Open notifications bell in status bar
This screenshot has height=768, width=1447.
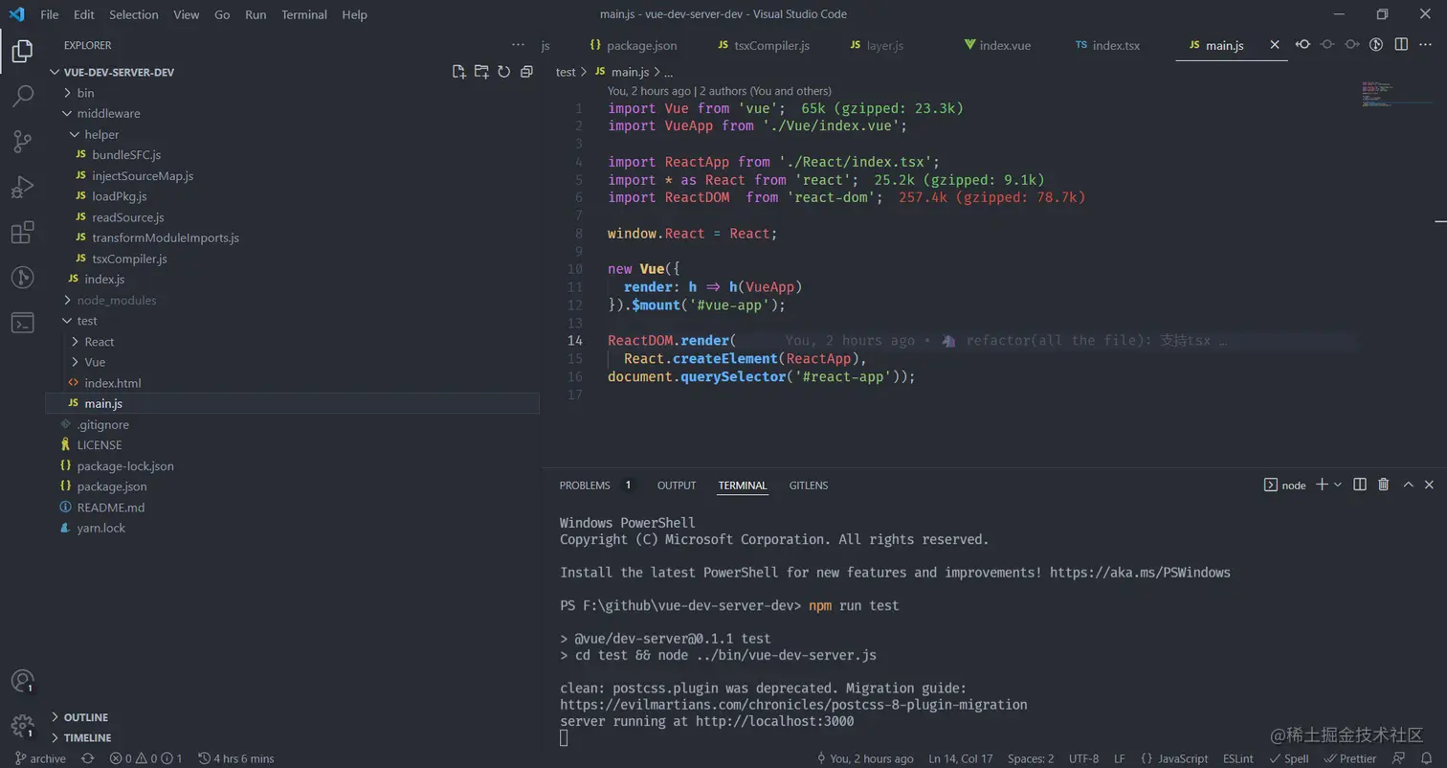(1427, 758)
